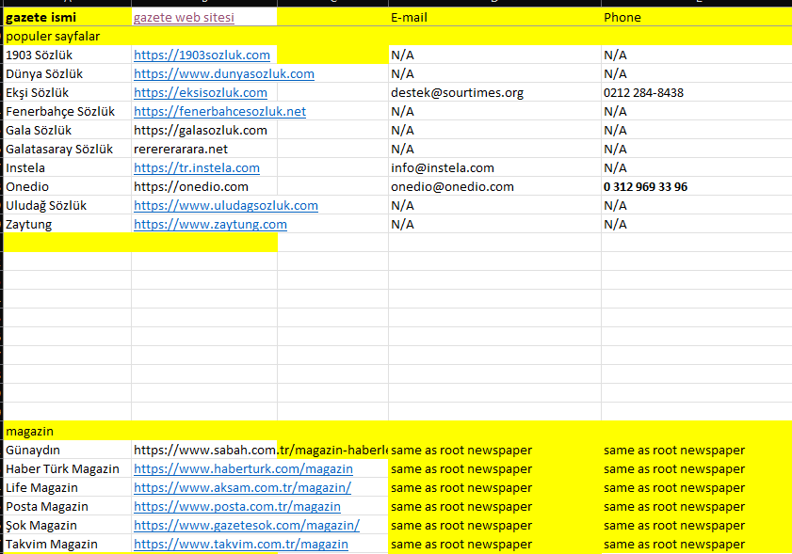The width and height of the screenshot is (792, 554).
Task: Select the 'Fenerbahçe Sözlük' name cell
Action: click(x=67, y=112)
